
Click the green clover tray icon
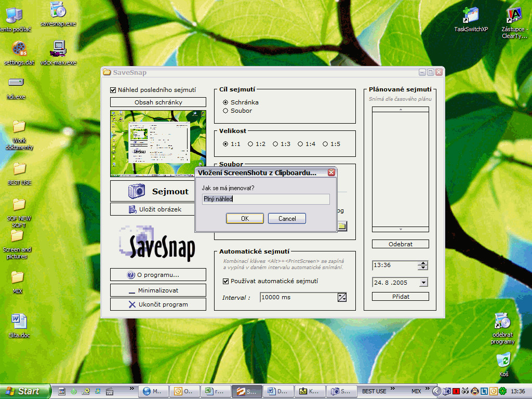502,391
